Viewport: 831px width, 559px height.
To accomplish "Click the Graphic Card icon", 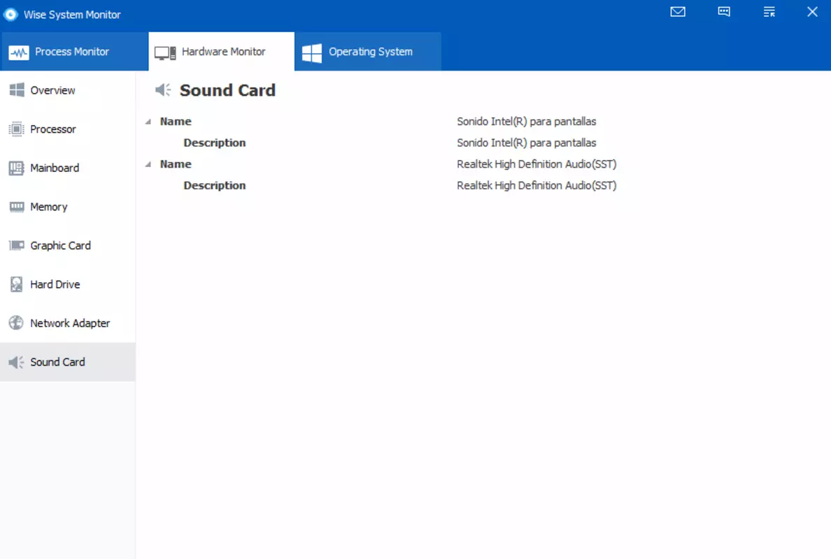I will coord(17,246).
